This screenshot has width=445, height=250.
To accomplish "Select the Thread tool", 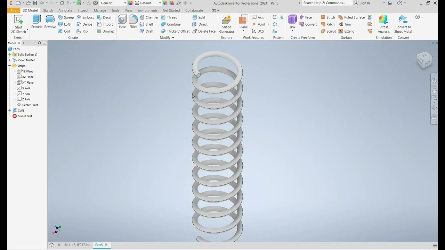I will [169, 17].
